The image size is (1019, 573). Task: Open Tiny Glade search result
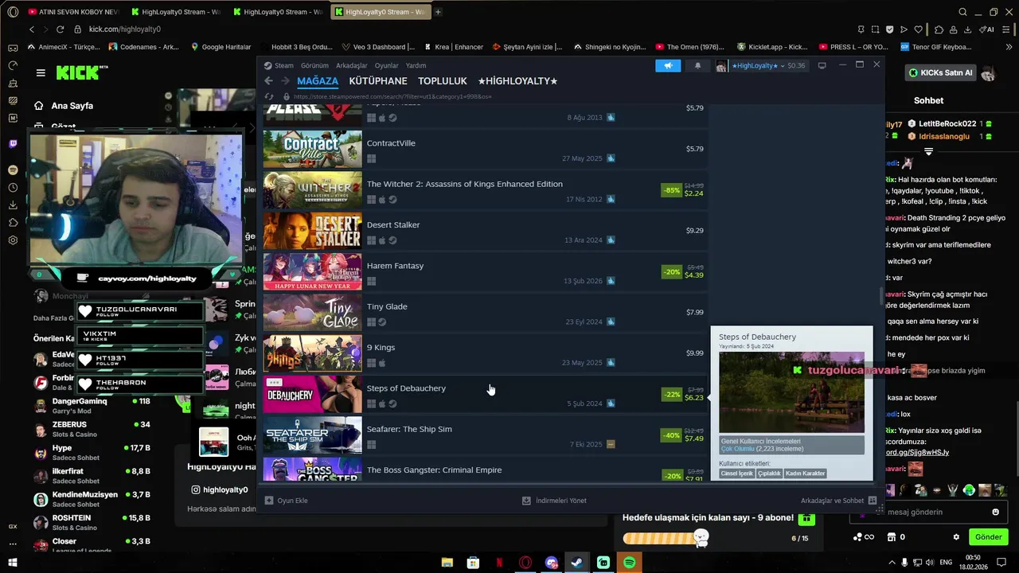[485, 313]
